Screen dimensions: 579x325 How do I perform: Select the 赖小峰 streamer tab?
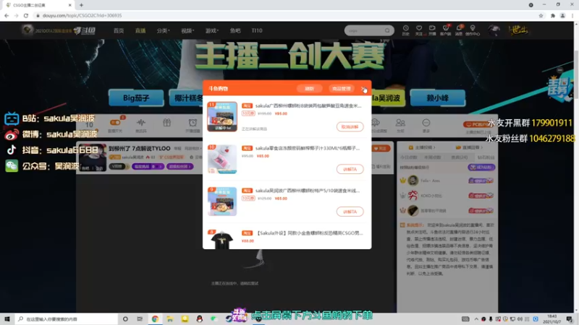pos(438,98)
